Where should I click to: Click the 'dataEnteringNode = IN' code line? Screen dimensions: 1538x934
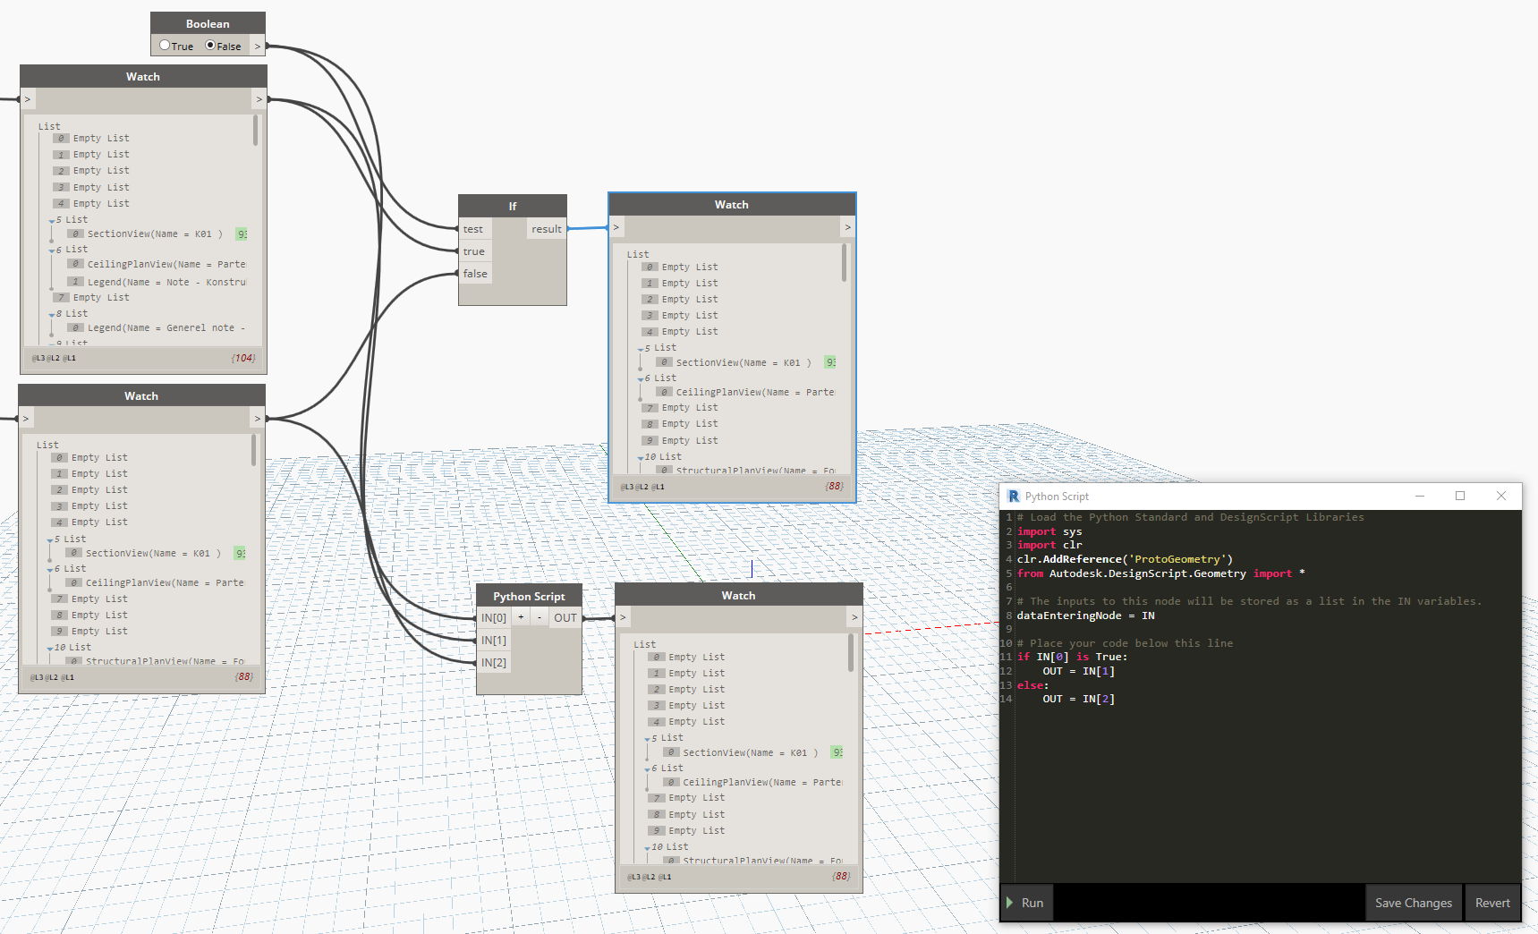pos(1086,616)
